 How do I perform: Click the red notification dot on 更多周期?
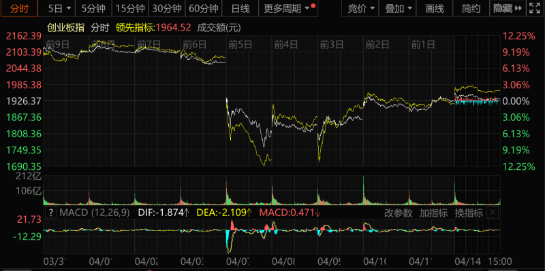[313, 5]
